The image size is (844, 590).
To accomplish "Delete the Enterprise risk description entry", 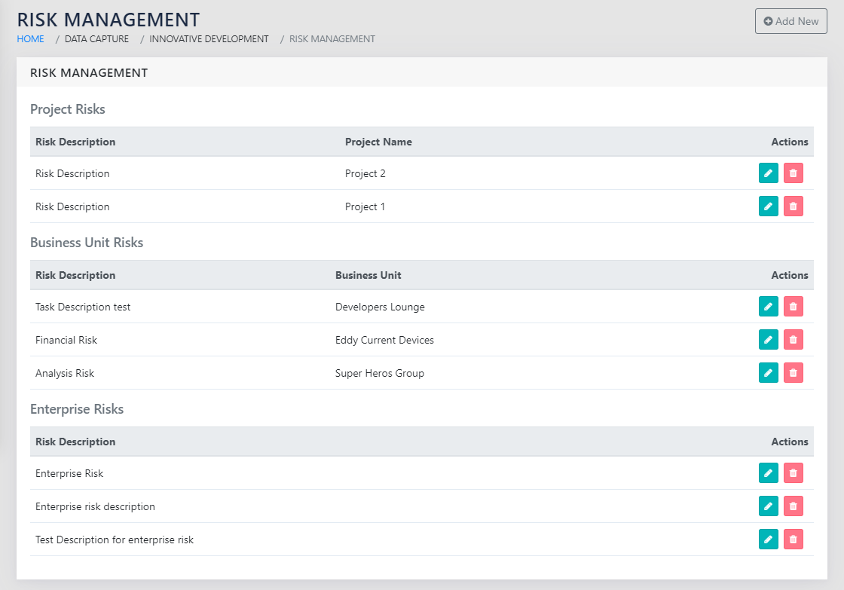I will 793,506.
